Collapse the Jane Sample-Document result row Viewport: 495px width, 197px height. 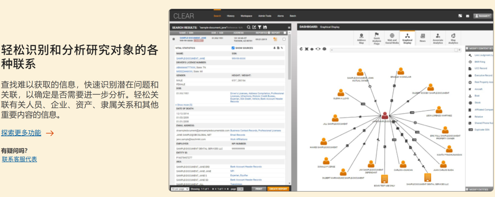coord(173,39)
